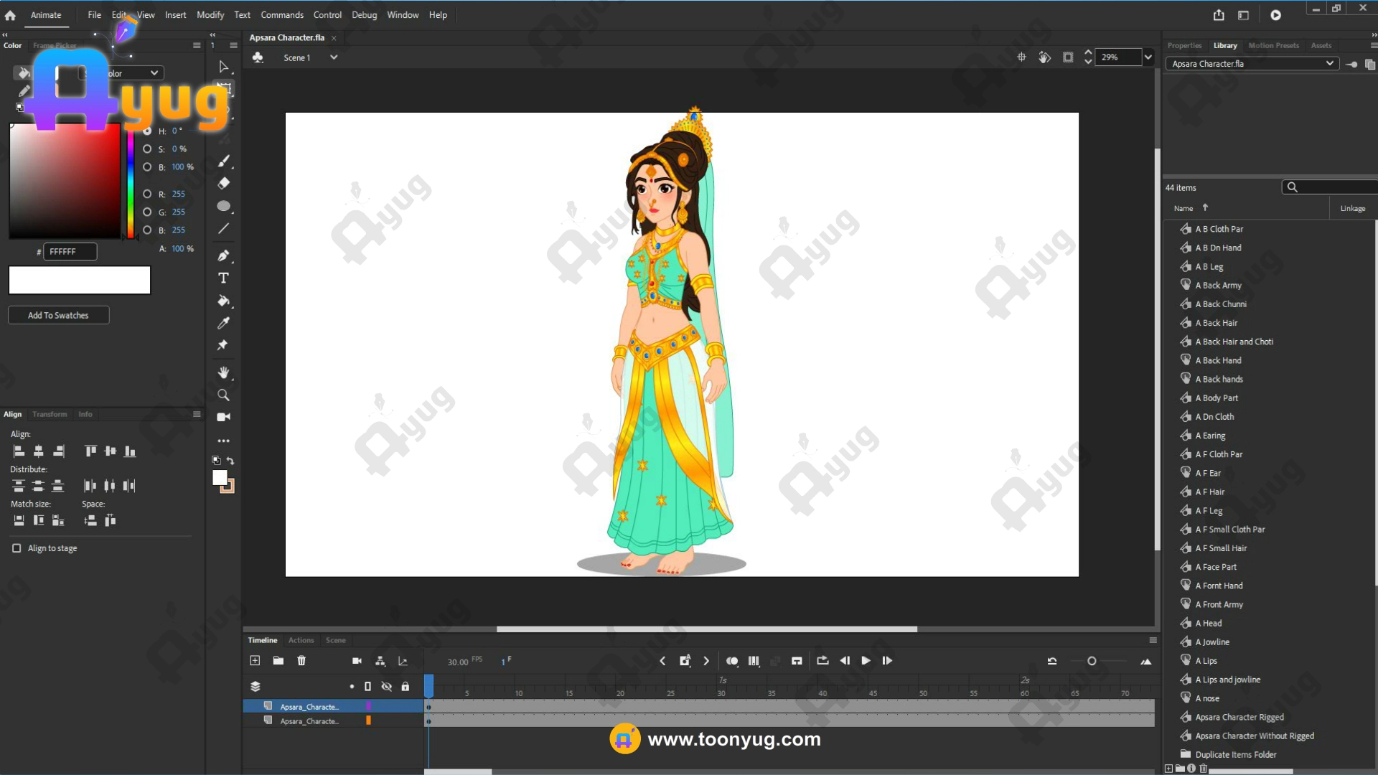1378x775 pixels.
Task: Select the Eyedropper tool
Action: point(223,323)
